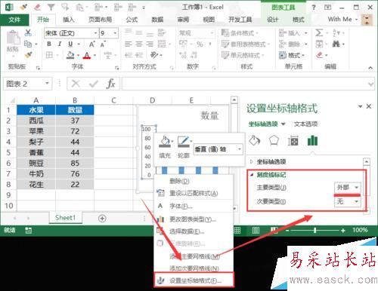Switch to the Page Layout tab
Image resolution: width=378 pixels, height=291 pixels.
(100, 20)
